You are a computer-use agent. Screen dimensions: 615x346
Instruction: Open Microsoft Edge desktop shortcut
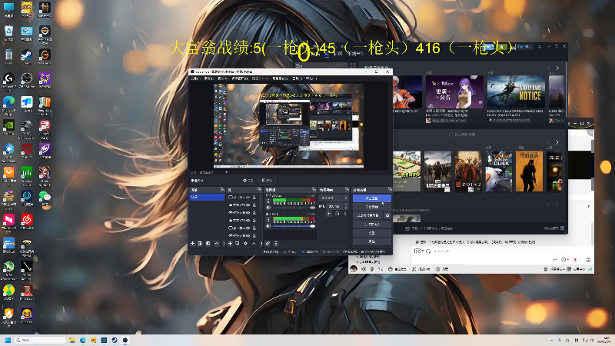(x=8, y=104)
